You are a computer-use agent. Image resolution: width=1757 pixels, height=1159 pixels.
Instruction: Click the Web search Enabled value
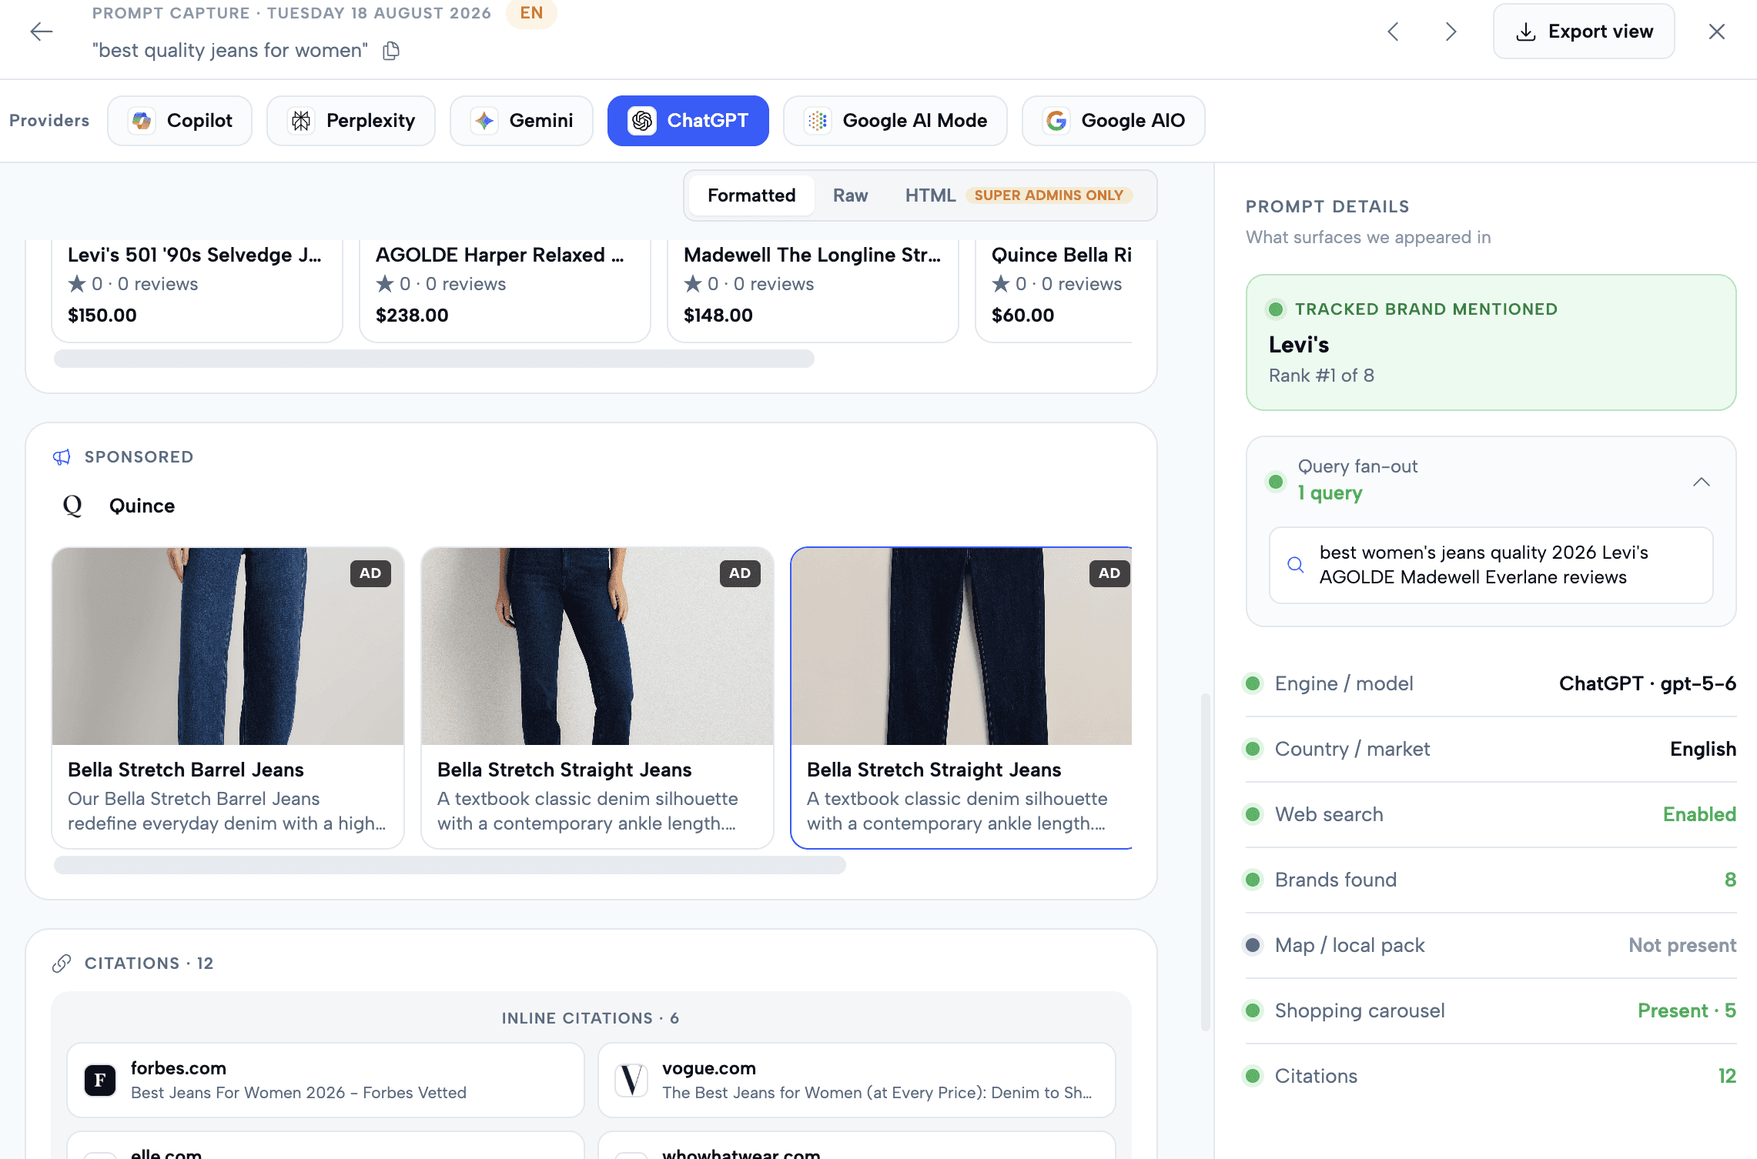click(x=1699, y=814)
